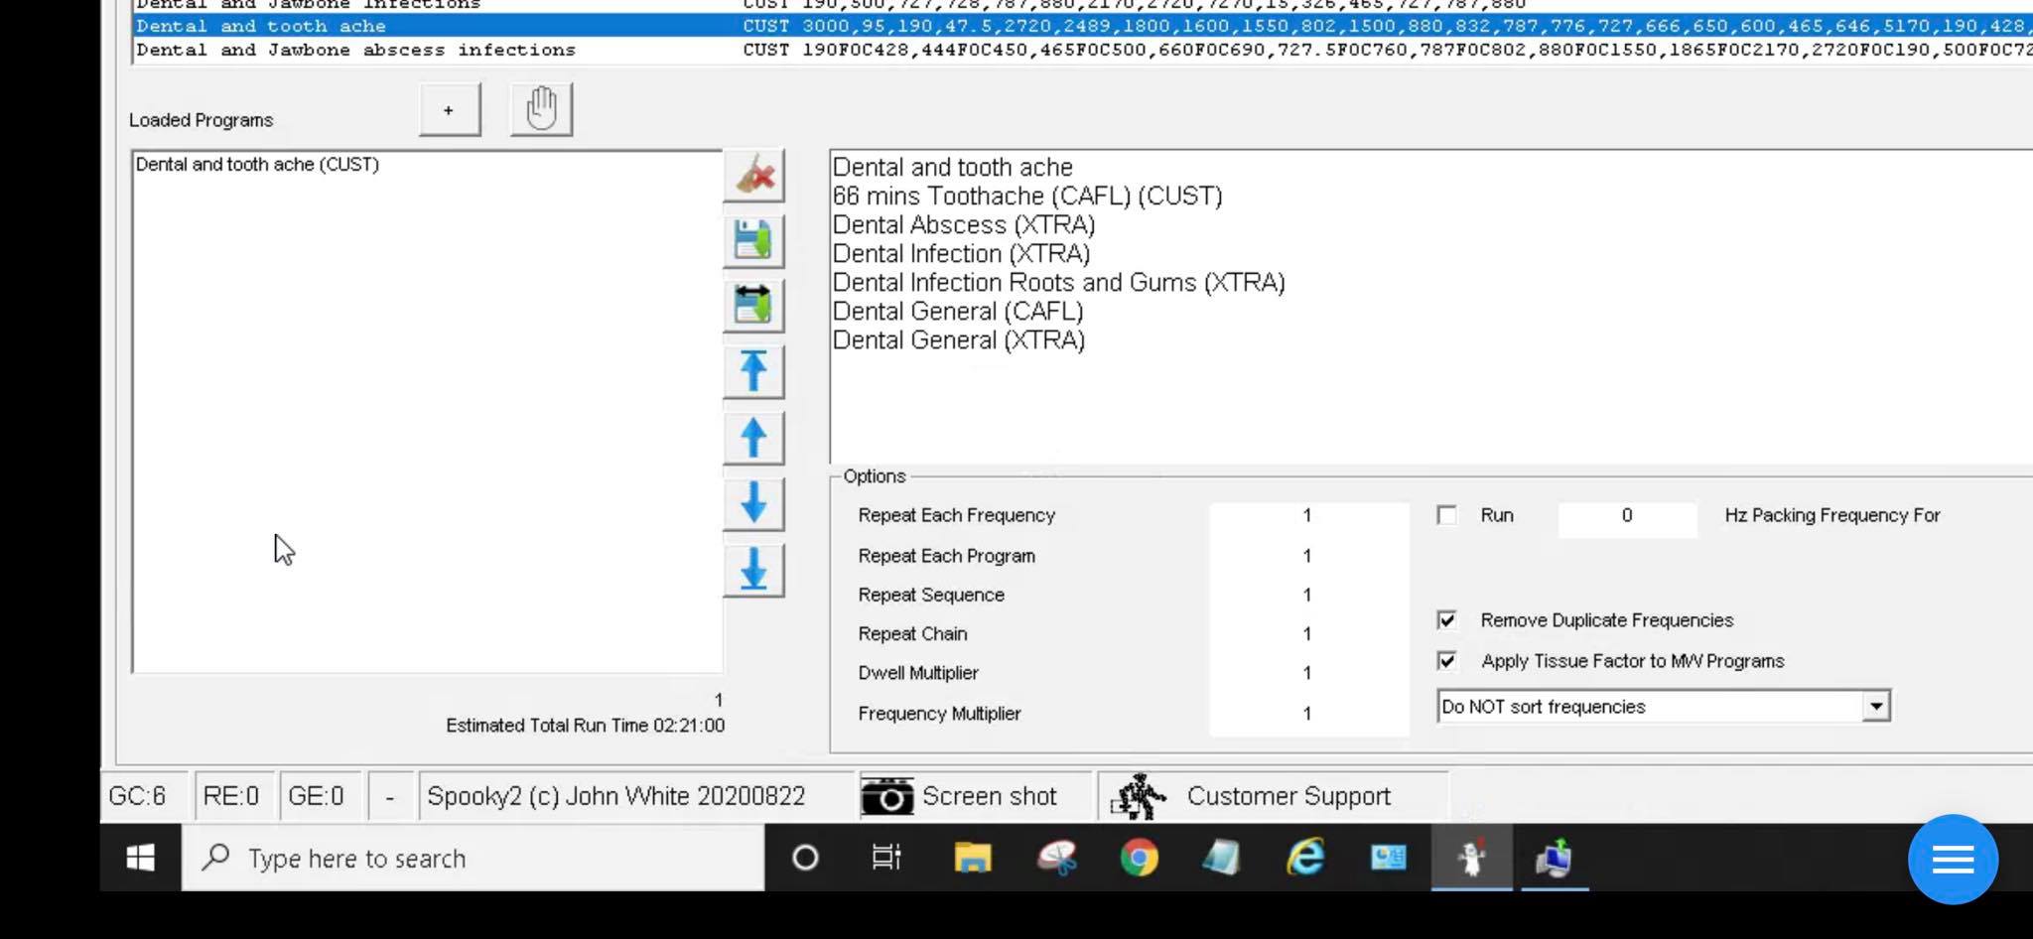
Task: Click the Dwell Multiplier value field
Action: click(1307, 673)
